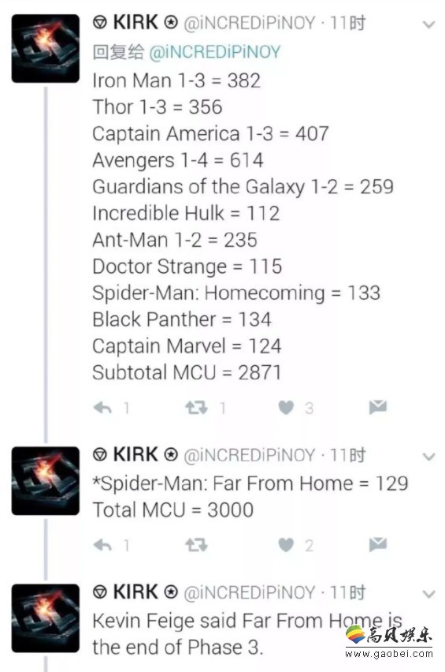Open KIRK display name on first tweet
The height and width of the screenshot is (672, 445).
click(135, 22)
